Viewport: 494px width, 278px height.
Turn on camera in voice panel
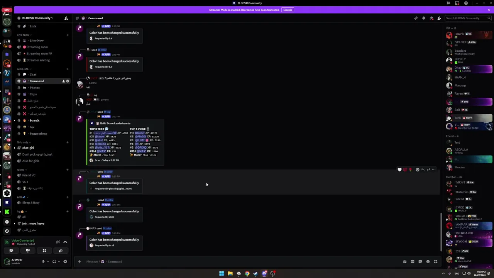click(11, 251)
